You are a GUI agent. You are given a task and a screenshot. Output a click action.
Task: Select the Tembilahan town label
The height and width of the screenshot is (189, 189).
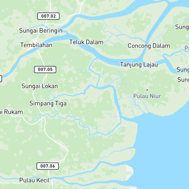(36, 45)
